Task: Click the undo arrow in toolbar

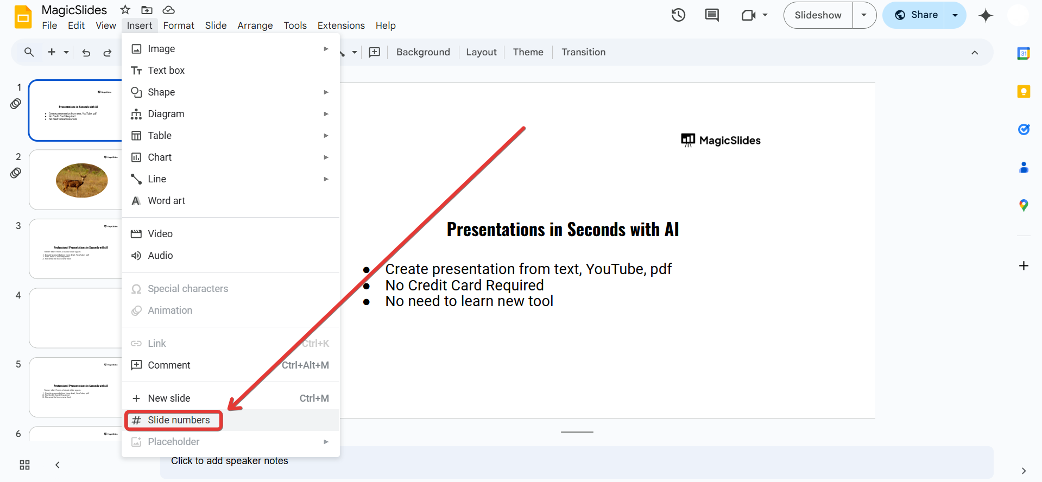Action: click(x=86, y=53)
